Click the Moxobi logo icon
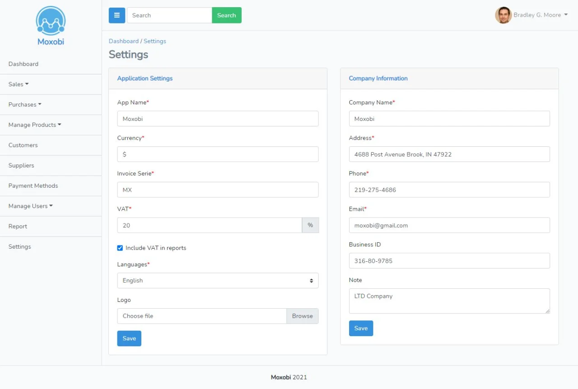This screenshot has height=389, width=578. coord(51,21)
